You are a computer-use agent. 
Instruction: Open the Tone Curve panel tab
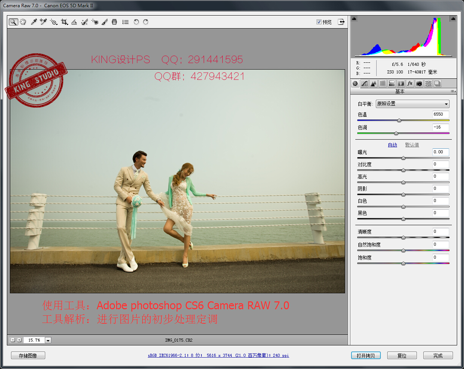tap(364, 84)
